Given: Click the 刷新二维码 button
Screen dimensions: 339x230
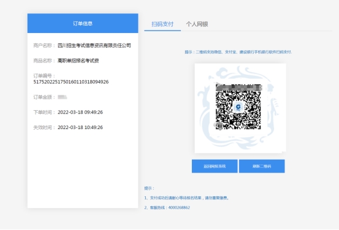Looking at the screenshot, I should pyautogui.click(x=262, y=166).
